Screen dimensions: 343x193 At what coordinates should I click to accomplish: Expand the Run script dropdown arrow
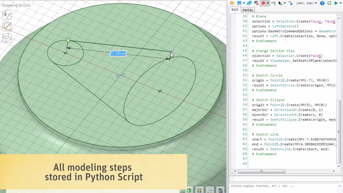[x=340, y=3]
